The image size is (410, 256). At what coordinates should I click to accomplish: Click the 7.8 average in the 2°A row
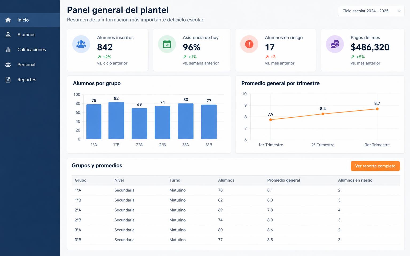tap(270, 210)
